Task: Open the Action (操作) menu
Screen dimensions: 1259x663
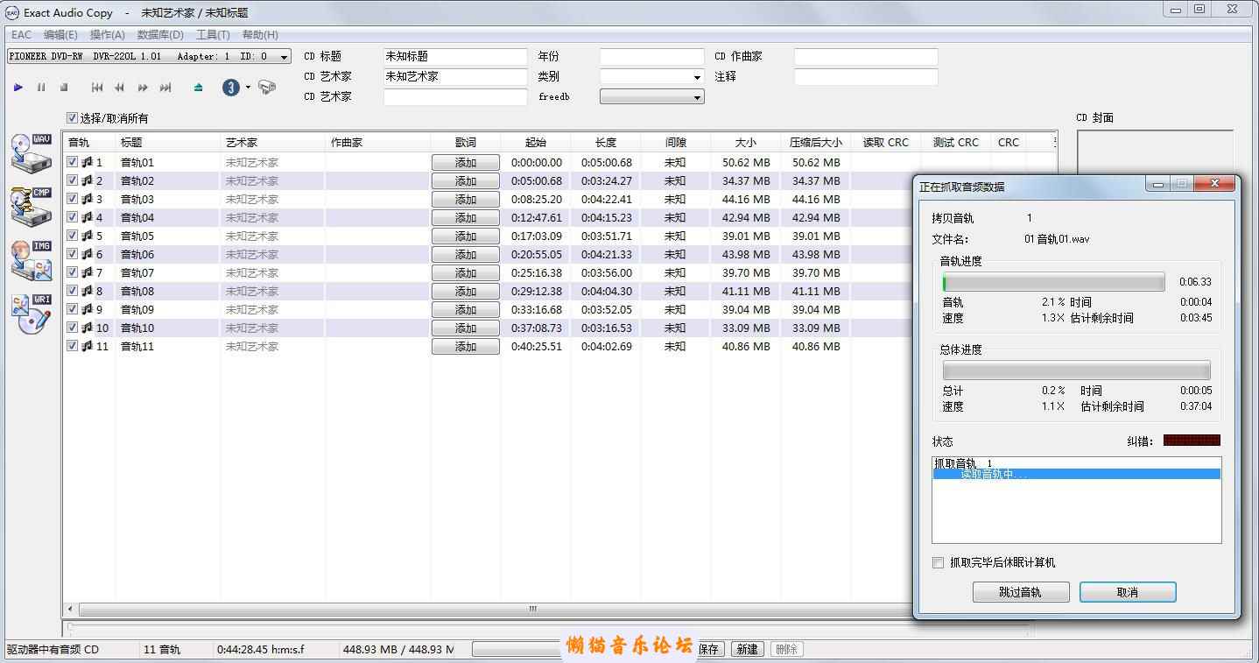Action: tap(108, 35)
